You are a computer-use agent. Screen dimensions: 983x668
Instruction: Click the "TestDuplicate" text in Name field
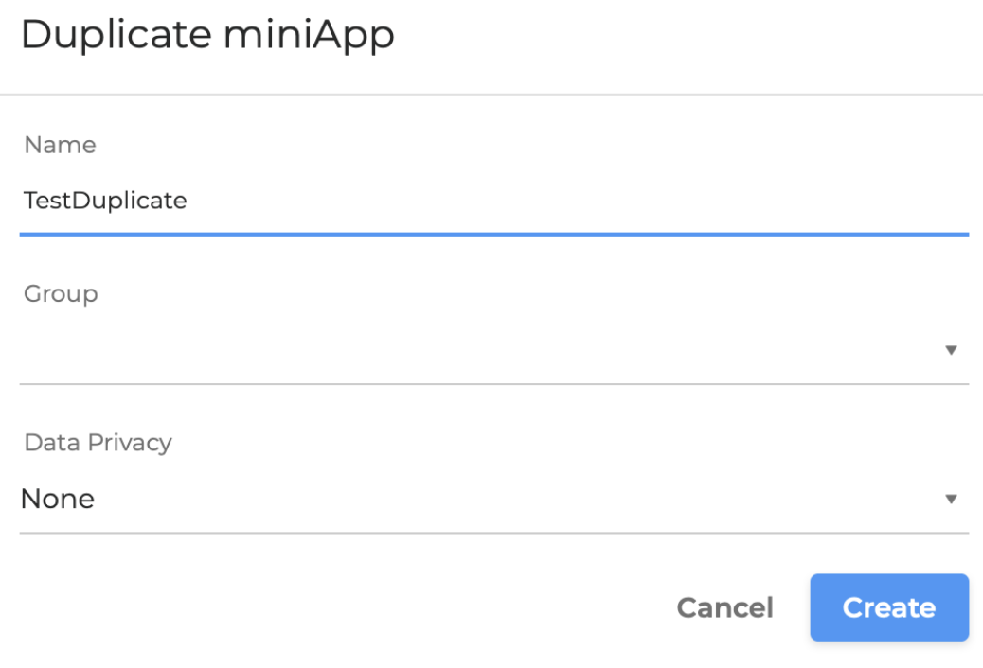pyautogui.click(x=105, y=201)
